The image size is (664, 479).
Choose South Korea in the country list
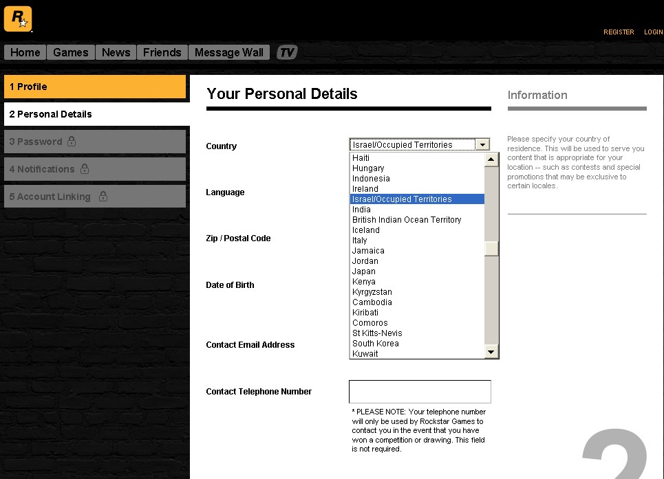click(x=376, y=344)
